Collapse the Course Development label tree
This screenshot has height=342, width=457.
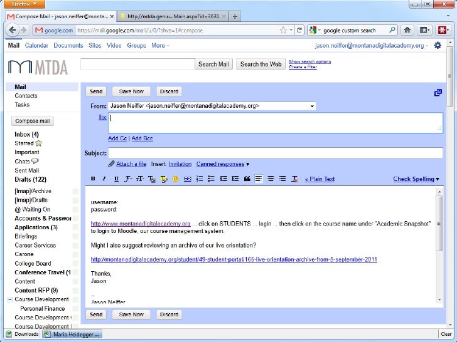click(9, 299)
